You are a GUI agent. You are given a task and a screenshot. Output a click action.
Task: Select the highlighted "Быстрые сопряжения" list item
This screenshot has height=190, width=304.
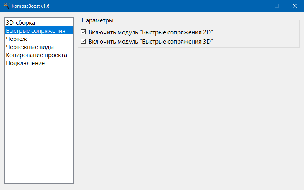coord(35,31)
